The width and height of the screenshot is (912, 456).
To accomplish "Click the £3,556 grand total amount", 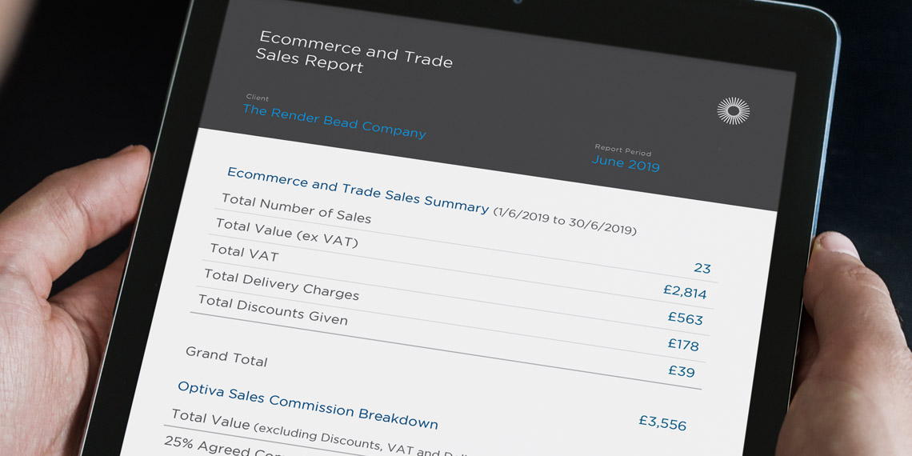I will click(x=662, y=422).
